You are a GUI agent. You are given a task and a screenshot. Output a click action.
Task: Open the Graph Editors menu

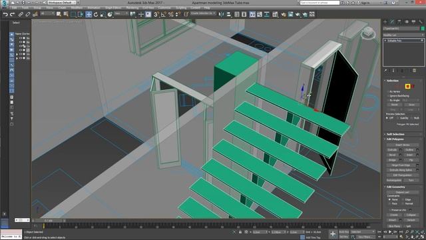point(113,8)
